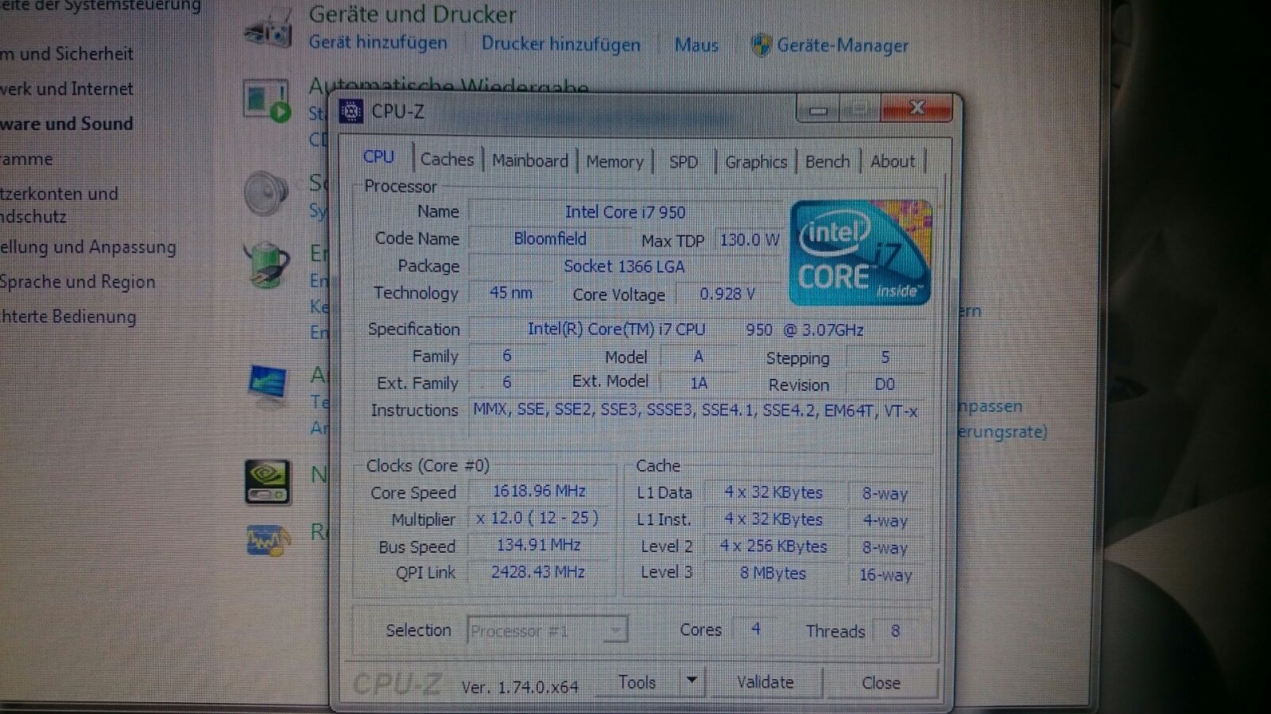The width and height of the screenshot is (1271, 714).
Task: Click the Geräte und Drucker printer icon
Action: pos(269,29)
